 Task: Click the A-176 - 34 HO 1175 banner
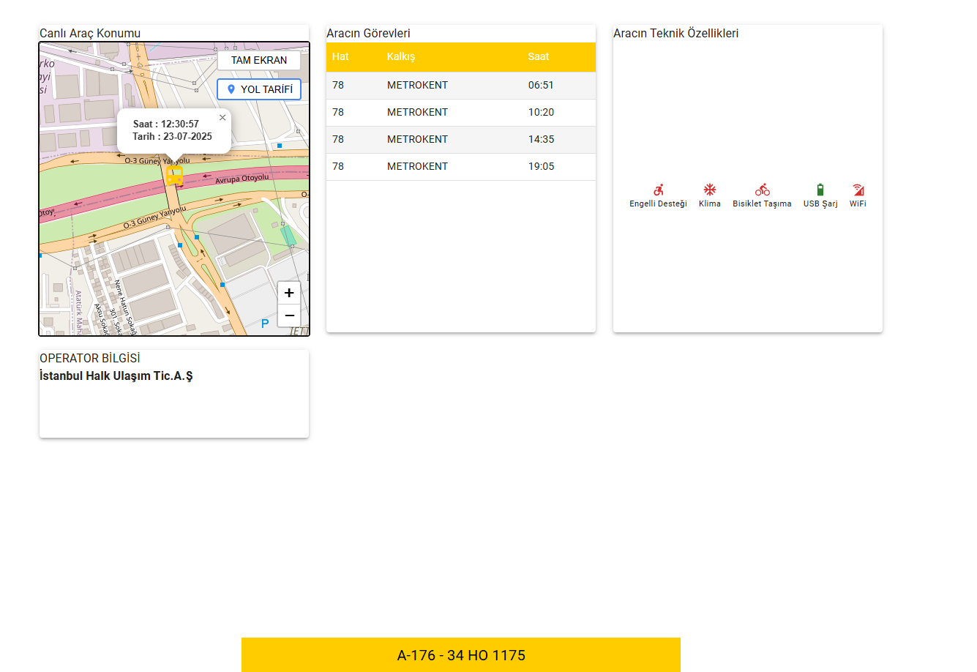click(x=461, y=655)
